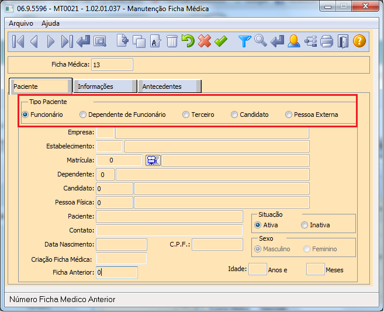Cancel with the red X icon
384x312 pixels.
click(x=205, y=41)
